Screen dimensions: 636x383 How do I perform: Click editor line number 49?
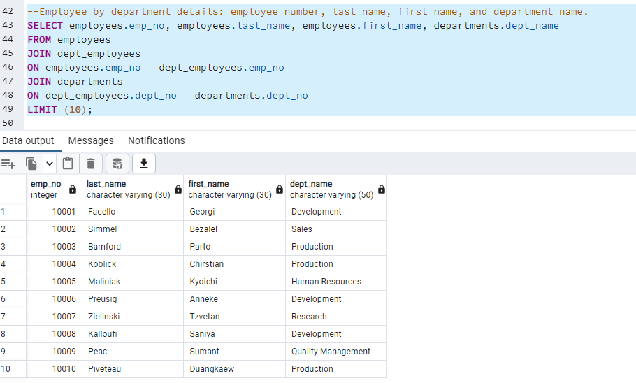[x=8, y=109]
